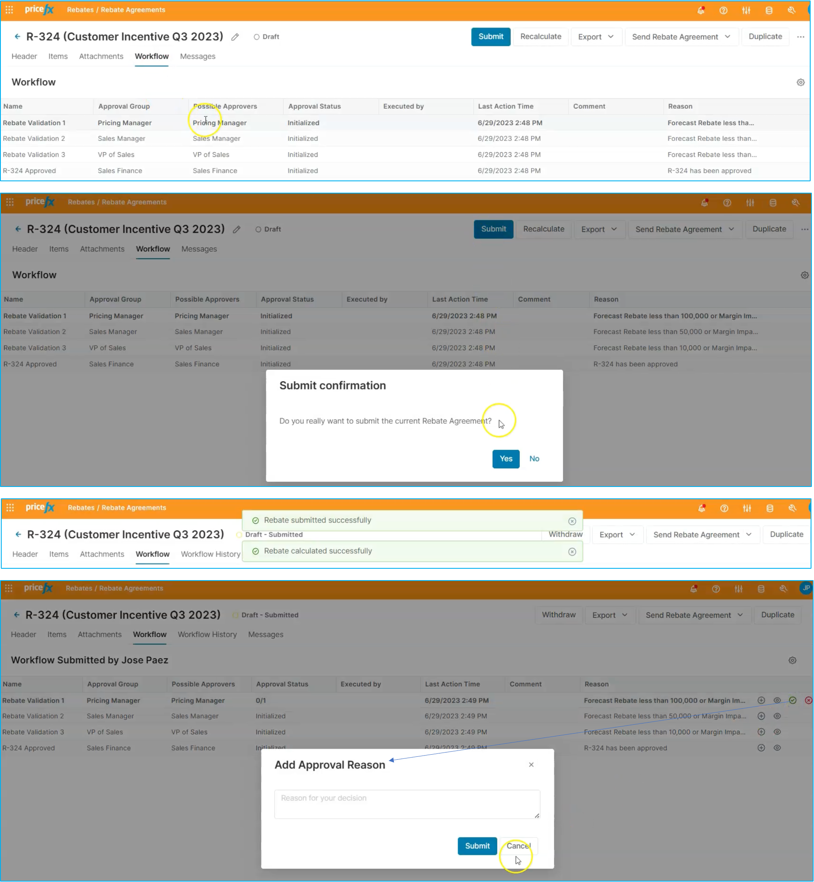The image size is (814, 882).
Task: Click the eye icon on R-324 Approved row
Action: click(x=777, y=748)
